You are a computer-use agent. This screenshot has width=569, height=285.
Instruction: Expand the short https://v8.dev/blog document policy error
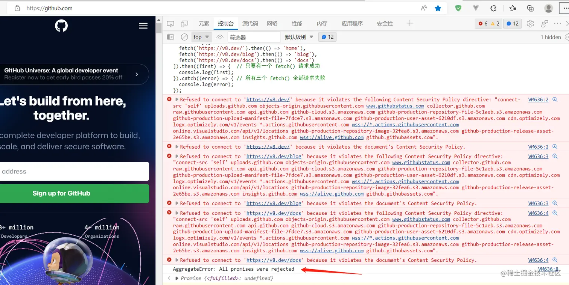pyautogui.click(x=177, y=203)
